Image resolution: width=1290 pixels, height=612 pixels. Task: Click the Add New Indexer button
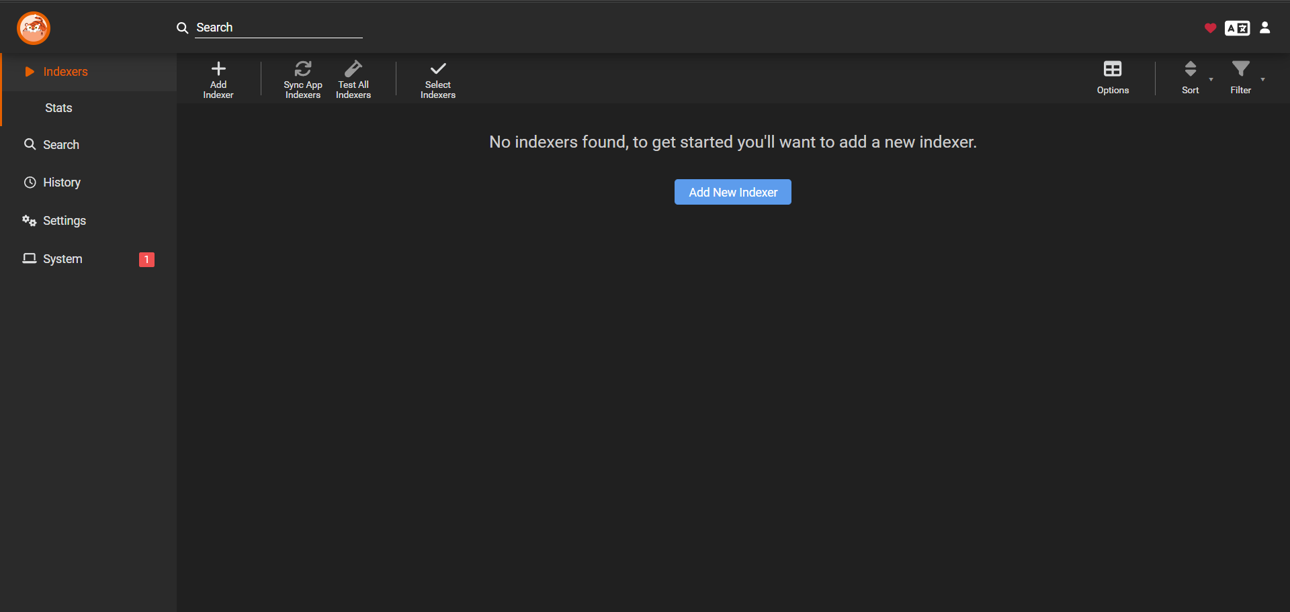click(x=732, y=192)
